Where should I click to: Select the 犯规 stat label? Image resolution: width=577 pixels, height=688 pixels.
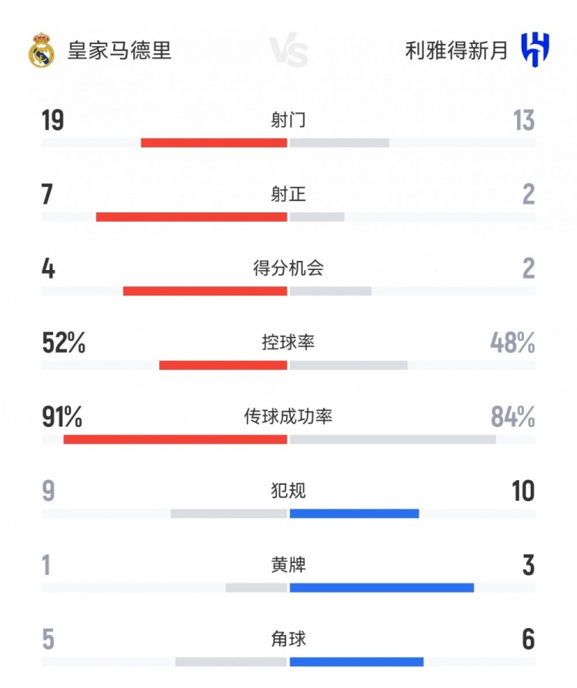pos(288,491)
